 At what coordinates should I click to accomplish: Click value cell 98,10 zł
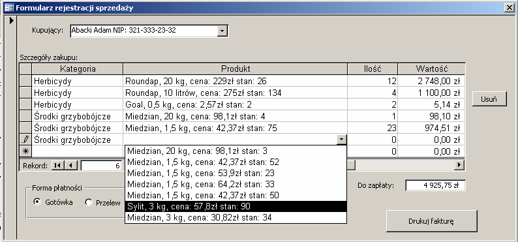[431, 116]
